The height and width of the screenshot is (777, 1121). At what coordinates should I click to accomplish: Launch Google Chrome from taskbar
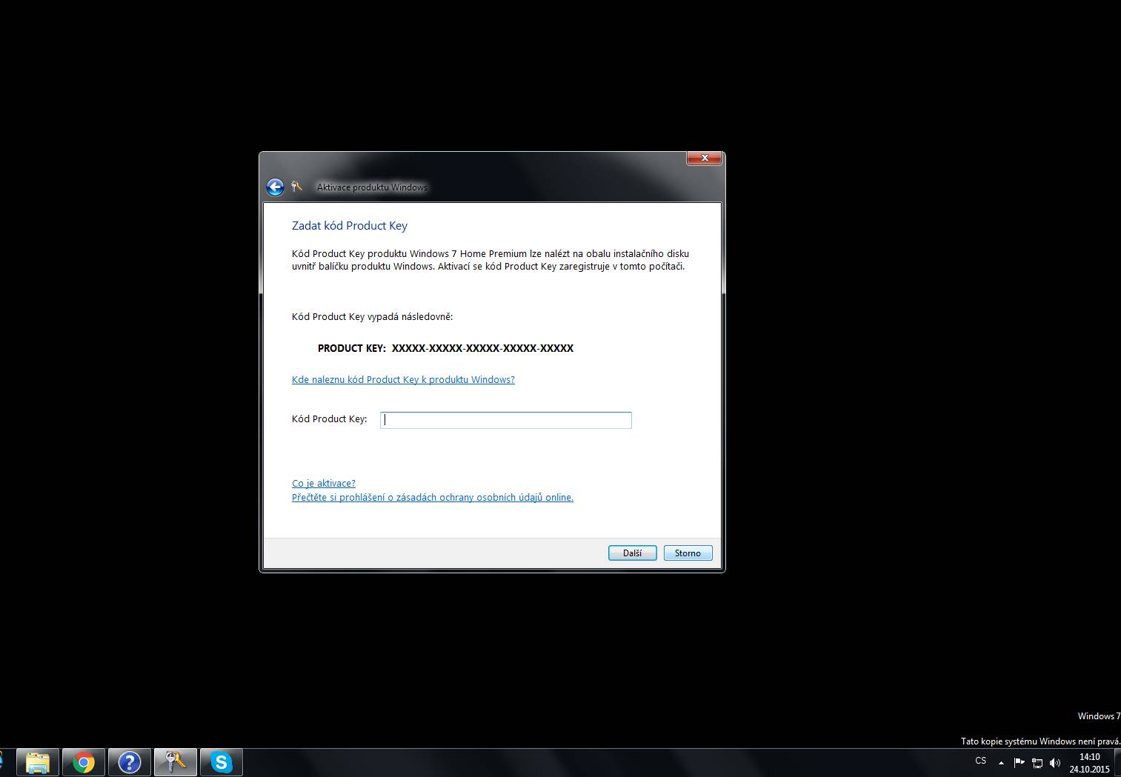[84, 762]
